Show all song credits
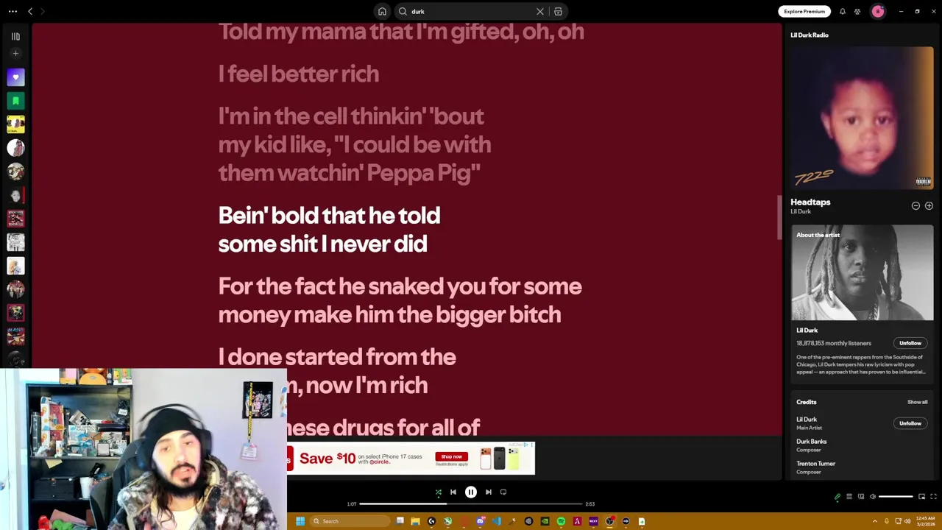This screenshot has height=530, width=942. click(917, 402)
